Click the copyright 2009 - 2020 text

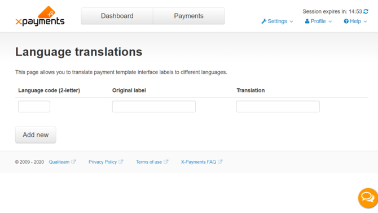click(x=29, y=162)
